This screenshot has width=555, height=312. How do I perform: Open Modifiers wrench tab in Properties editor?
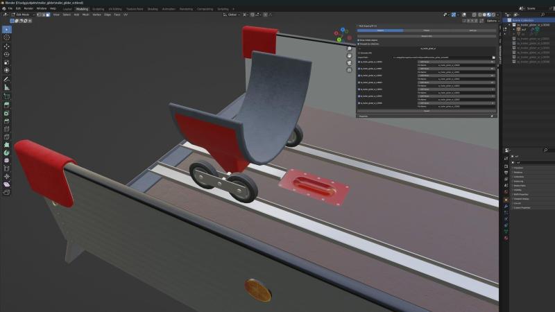coord(506,206)
